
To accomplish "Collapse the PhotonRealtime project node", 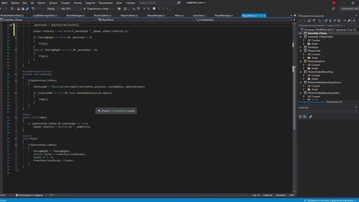I will [301, 61].
